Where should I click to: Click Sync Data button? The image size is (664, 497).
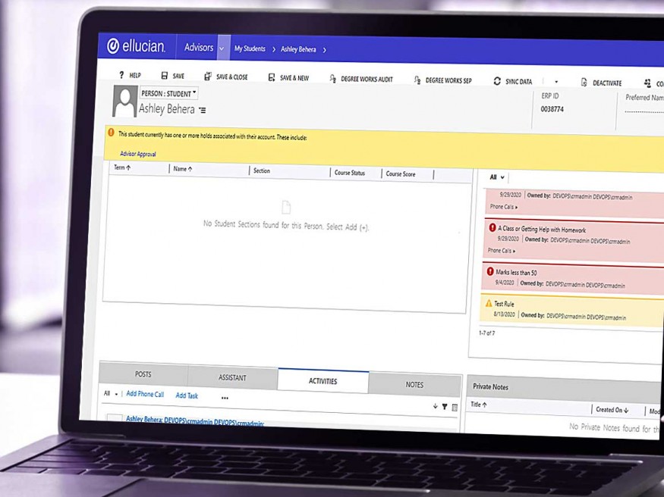point(513,82)
